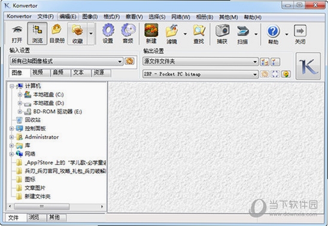Select the 新建文件夹 folder

coord(38,196)
